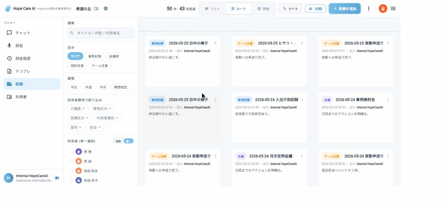The width and height of the screenshot is (445, 207).
Task: Open 利用者 in the sidebar menu
Action: pyautogui.click(x=32, y=97)
